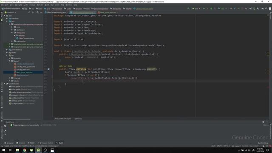The width and height of the screenshot is (272, 153).
Task: Run the app with green play icon
Action: 204,8
